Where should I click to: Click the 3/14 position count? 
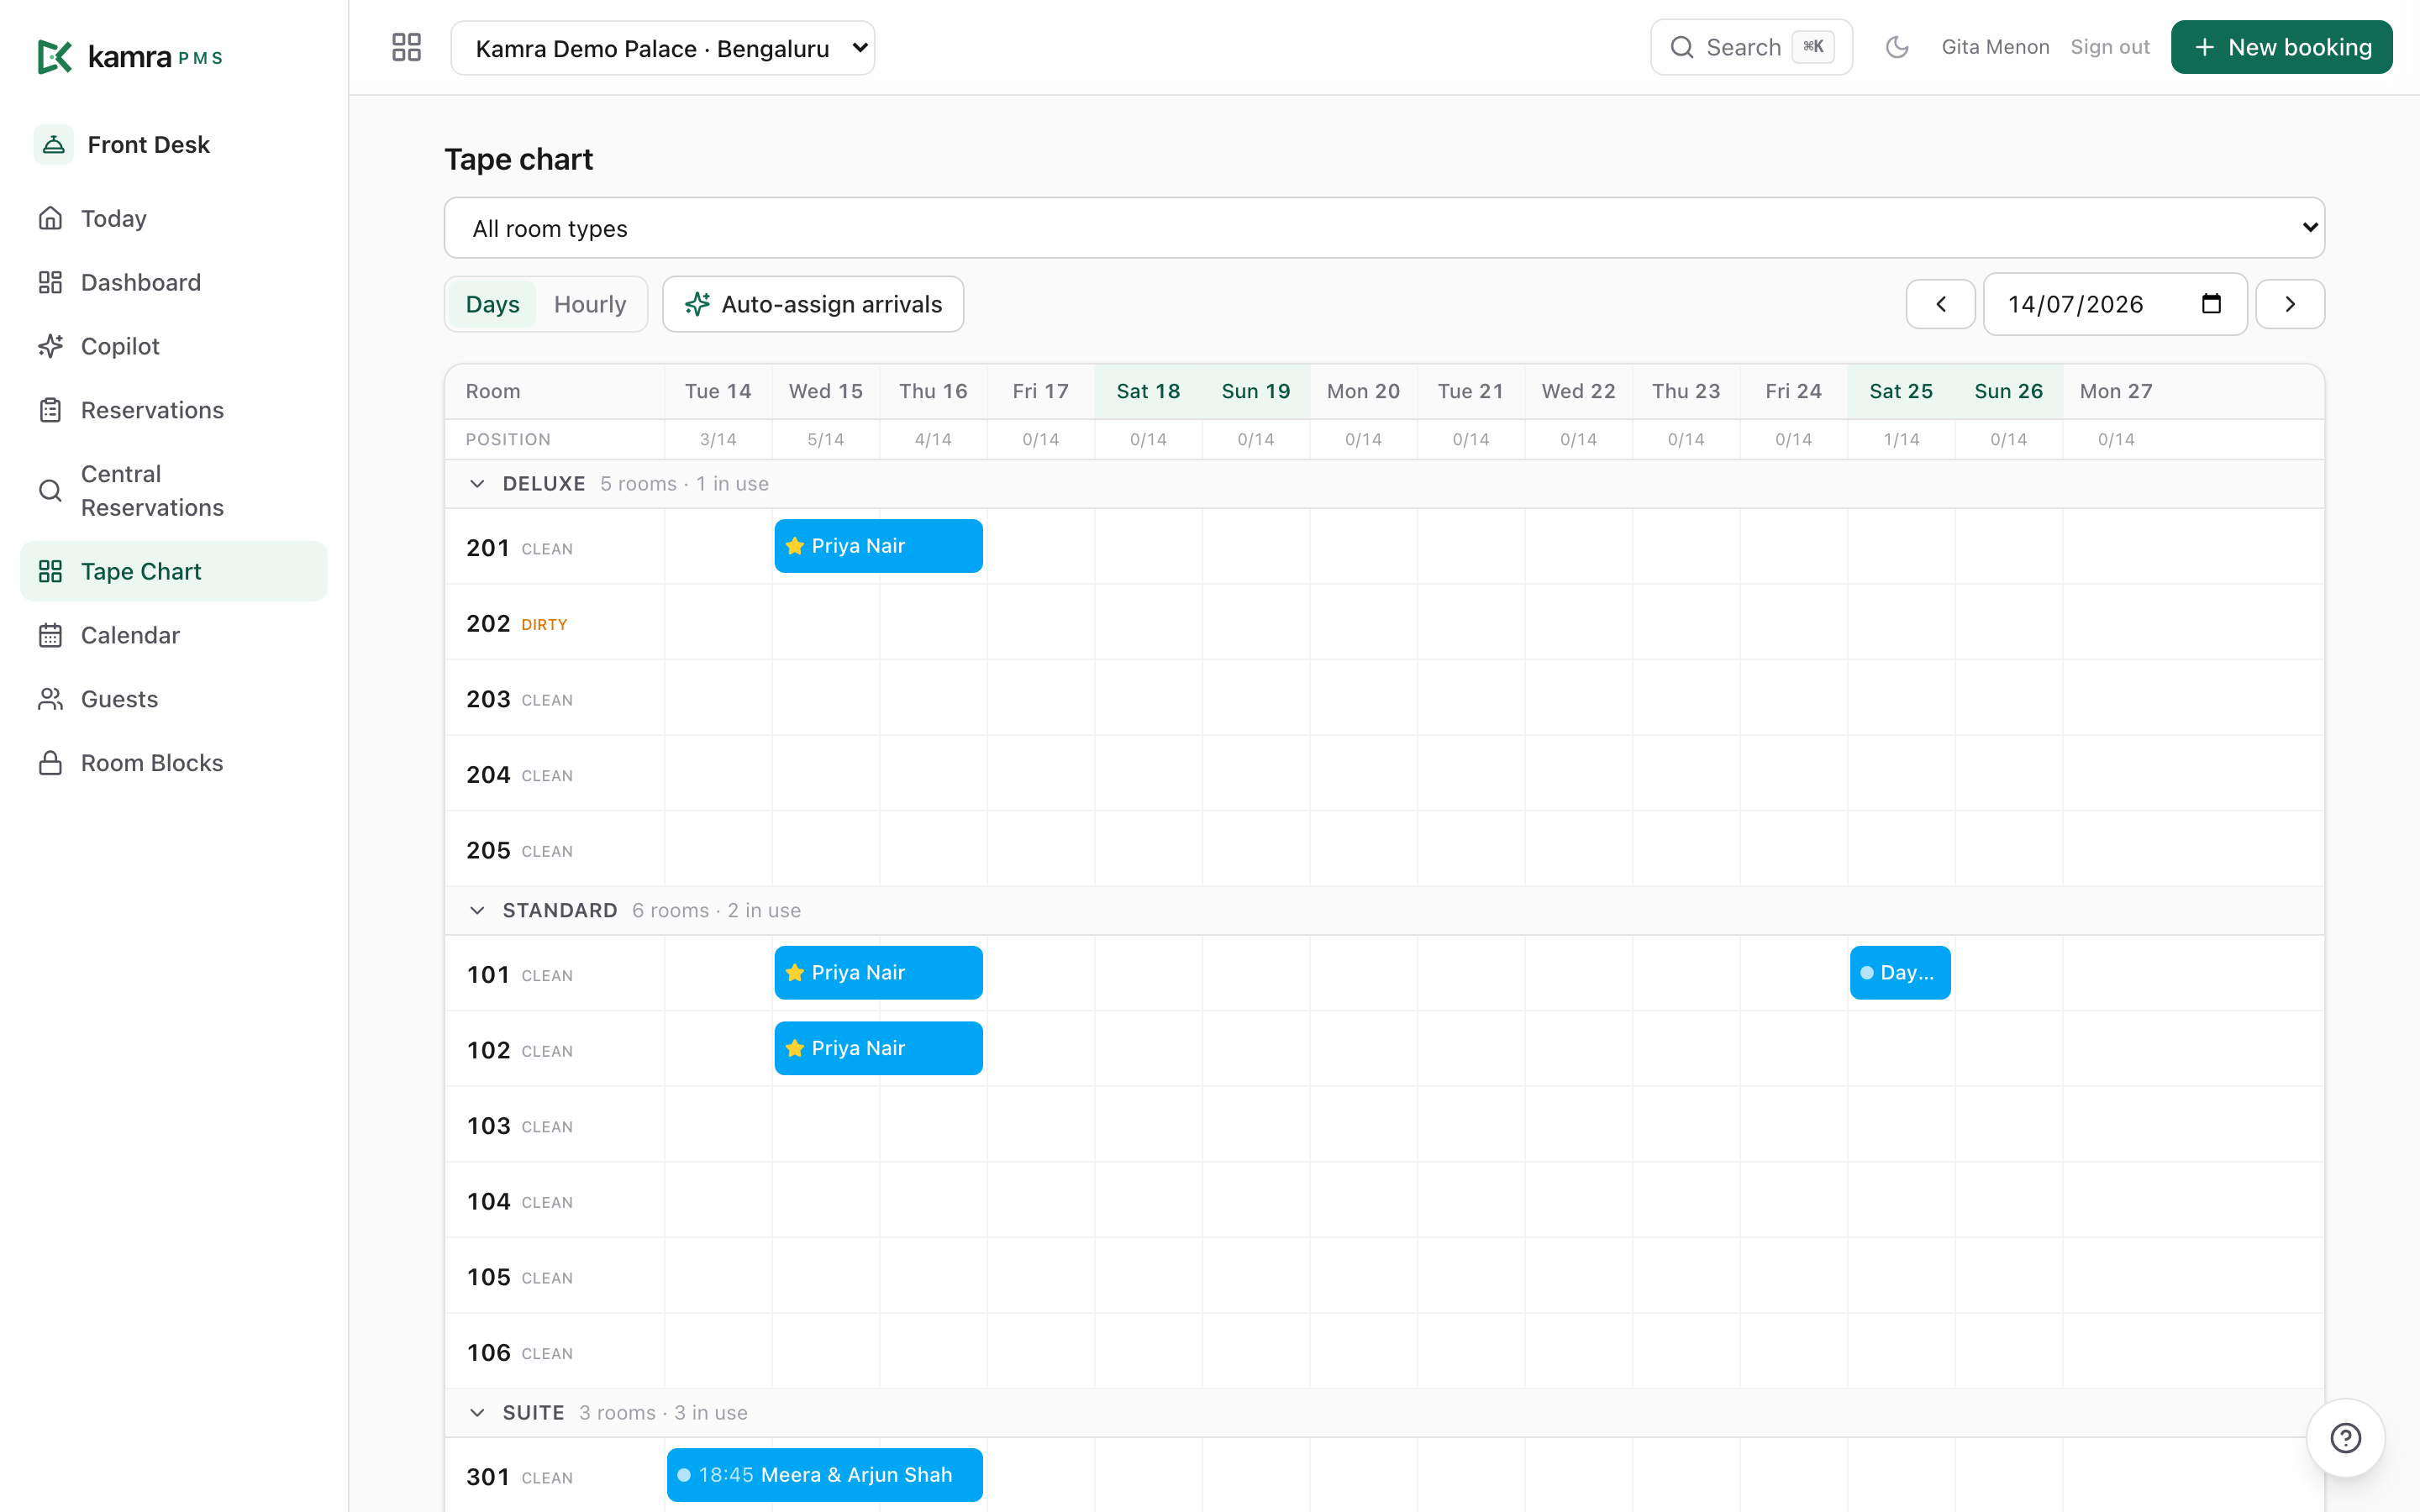[x=718, y=440]
